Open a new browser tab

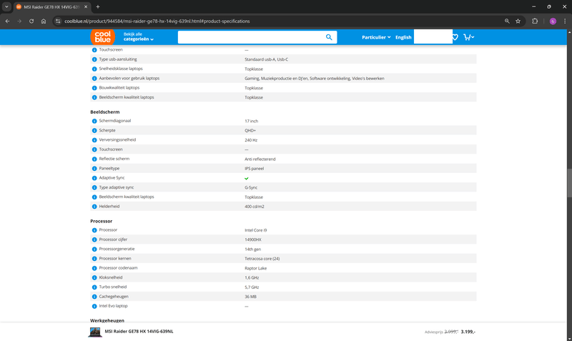[98, 7]
